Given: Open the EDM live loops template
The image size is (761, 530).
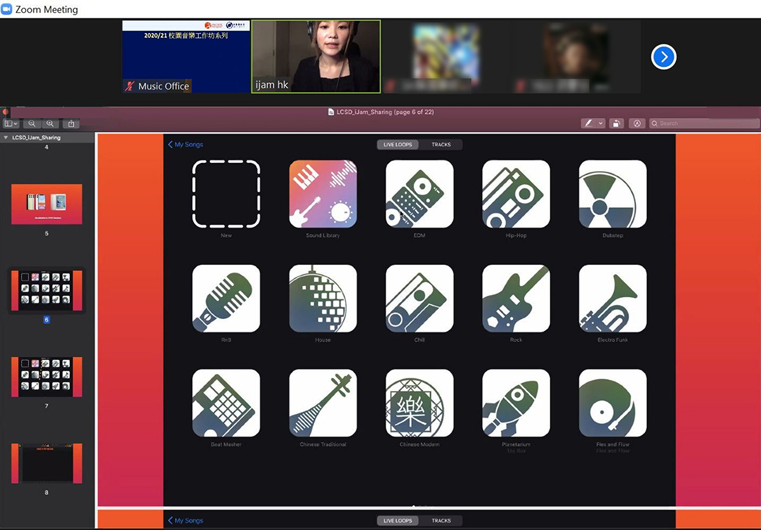Looking at the screenshot, I should pos(419,194).
